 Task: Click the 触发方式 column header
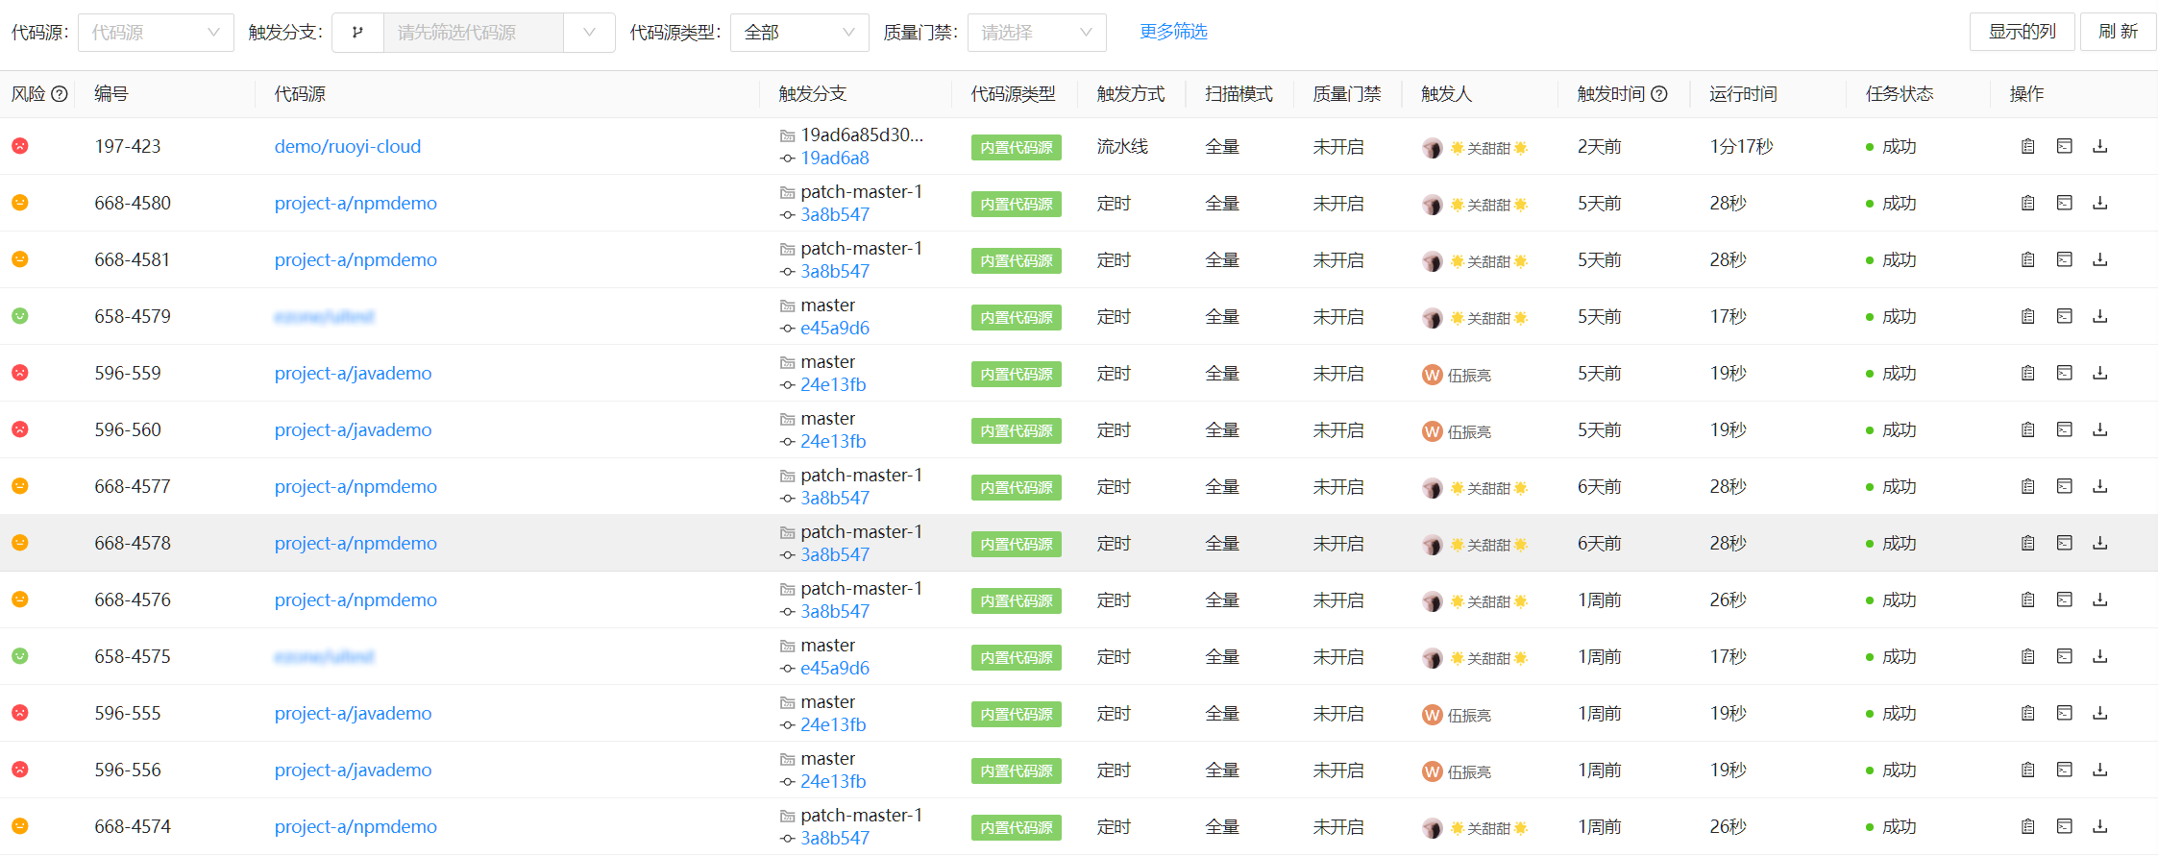click(x=1131, y=94)
